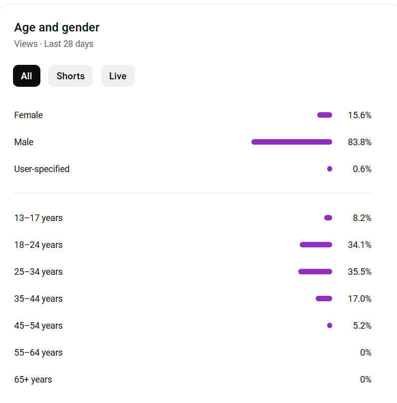Select the 55–64 years row label
The image size is (397, 403).
pyautogui.click(x=38, y=353)
